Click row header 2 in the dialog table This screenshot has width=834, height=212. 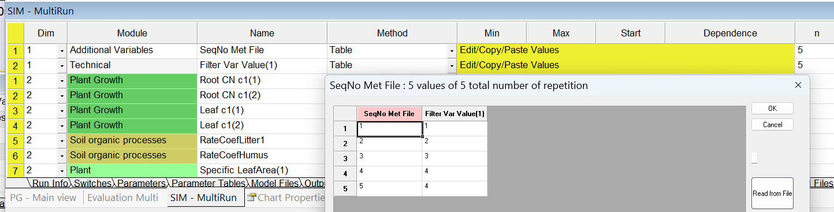point(345,144)
